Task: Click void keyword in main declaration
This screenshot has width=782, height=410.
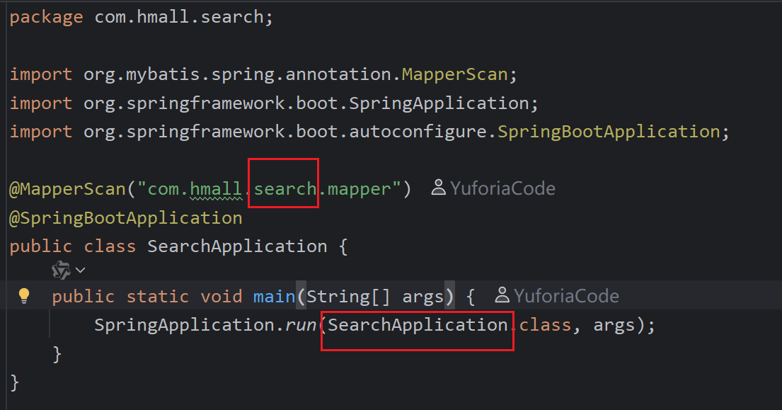Action: click(221, 297)
